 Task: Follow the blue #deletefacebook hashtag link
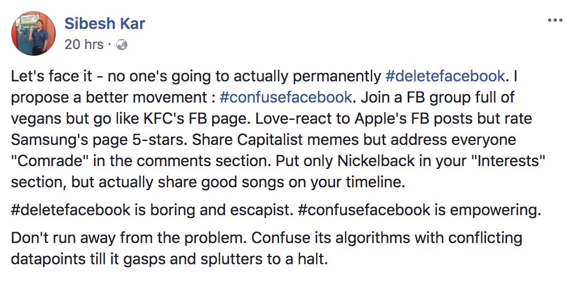[x=445, y=76]
